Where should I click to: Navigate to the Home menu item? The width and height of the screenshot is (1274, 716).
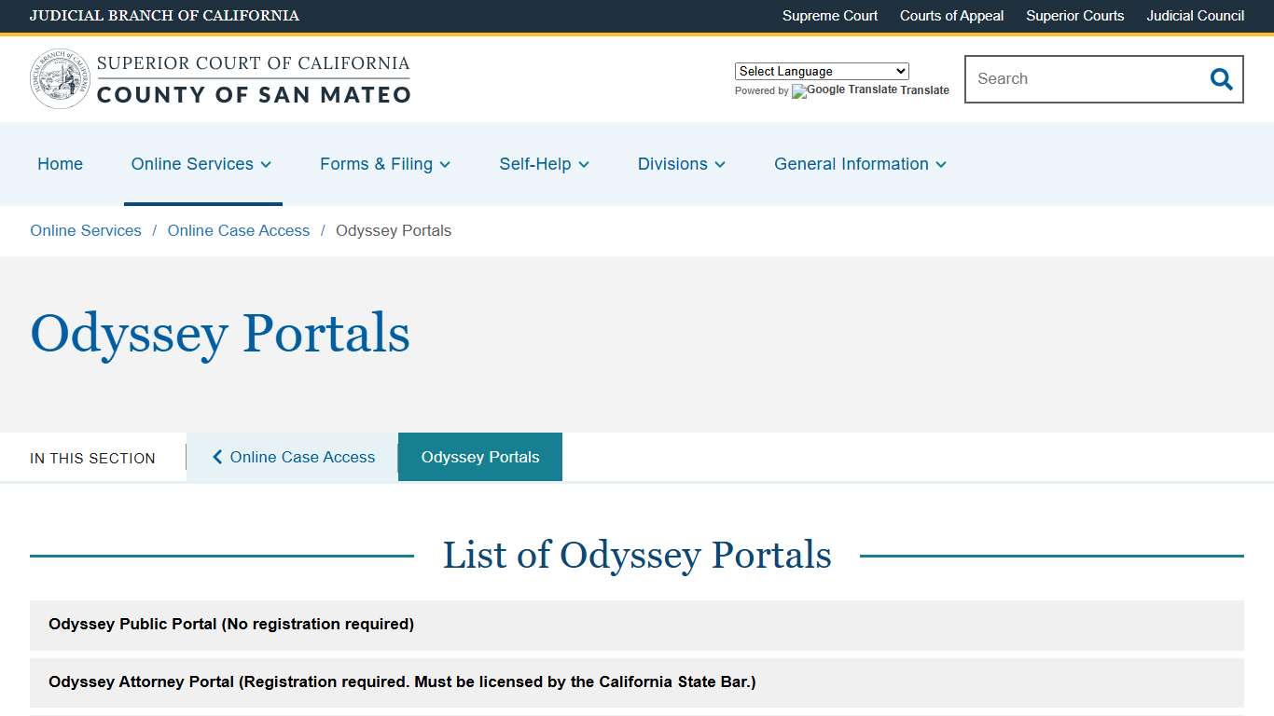tap(60, 164)
